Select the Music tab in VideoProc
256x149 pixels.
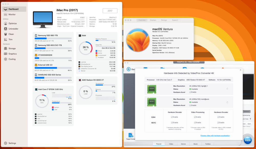click(x=195, y=144)
